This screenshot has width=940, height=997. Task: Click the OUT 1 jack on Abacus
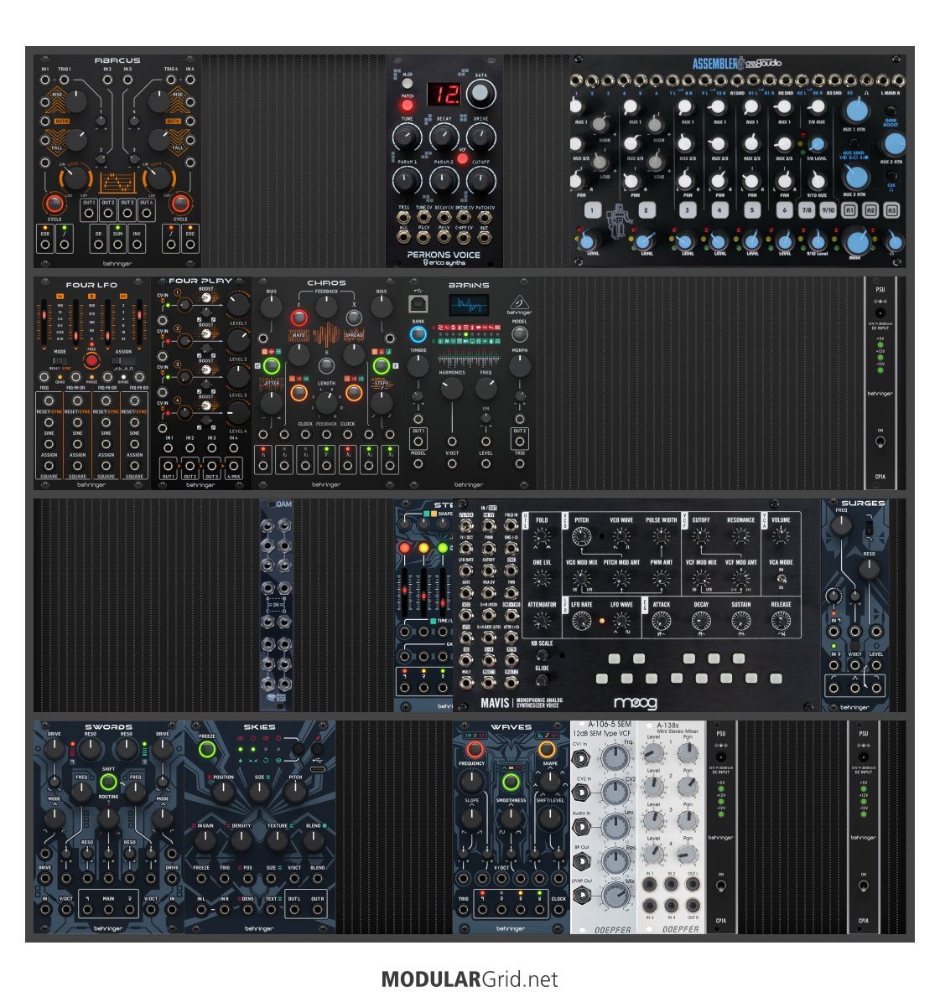[89, 214]
